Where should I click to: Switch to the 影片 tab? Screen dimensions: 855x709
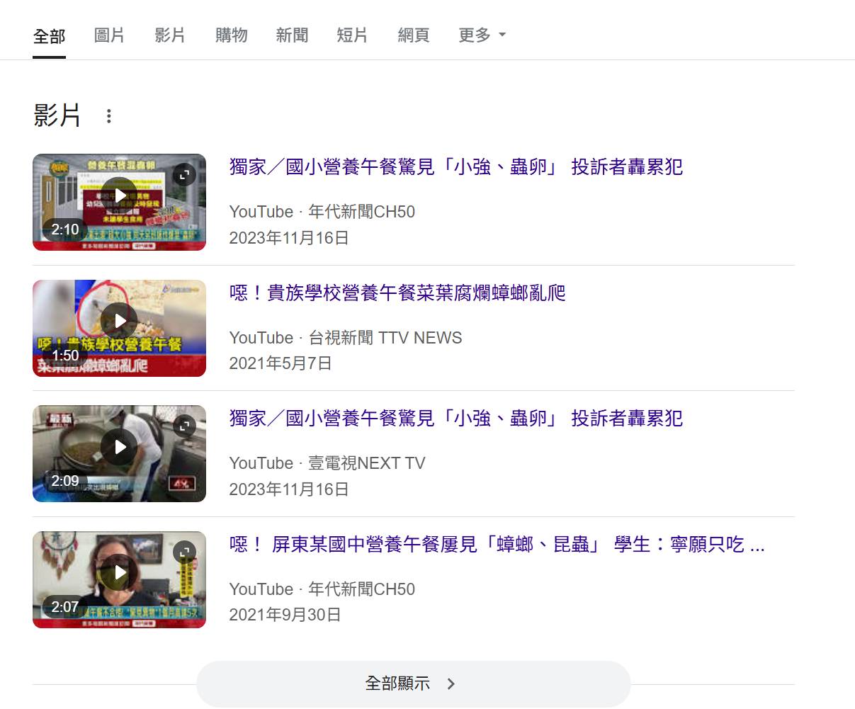pos(170,35)
